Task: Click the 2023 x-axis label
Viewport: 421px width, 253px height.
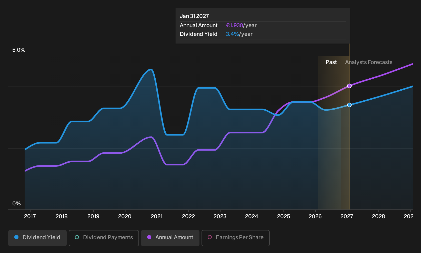Action: pos(220,216)
